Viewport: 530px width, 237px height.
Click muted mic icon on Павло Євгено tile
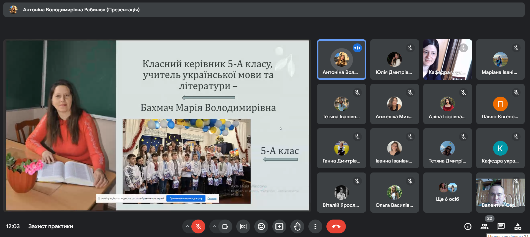coord(516,92)
